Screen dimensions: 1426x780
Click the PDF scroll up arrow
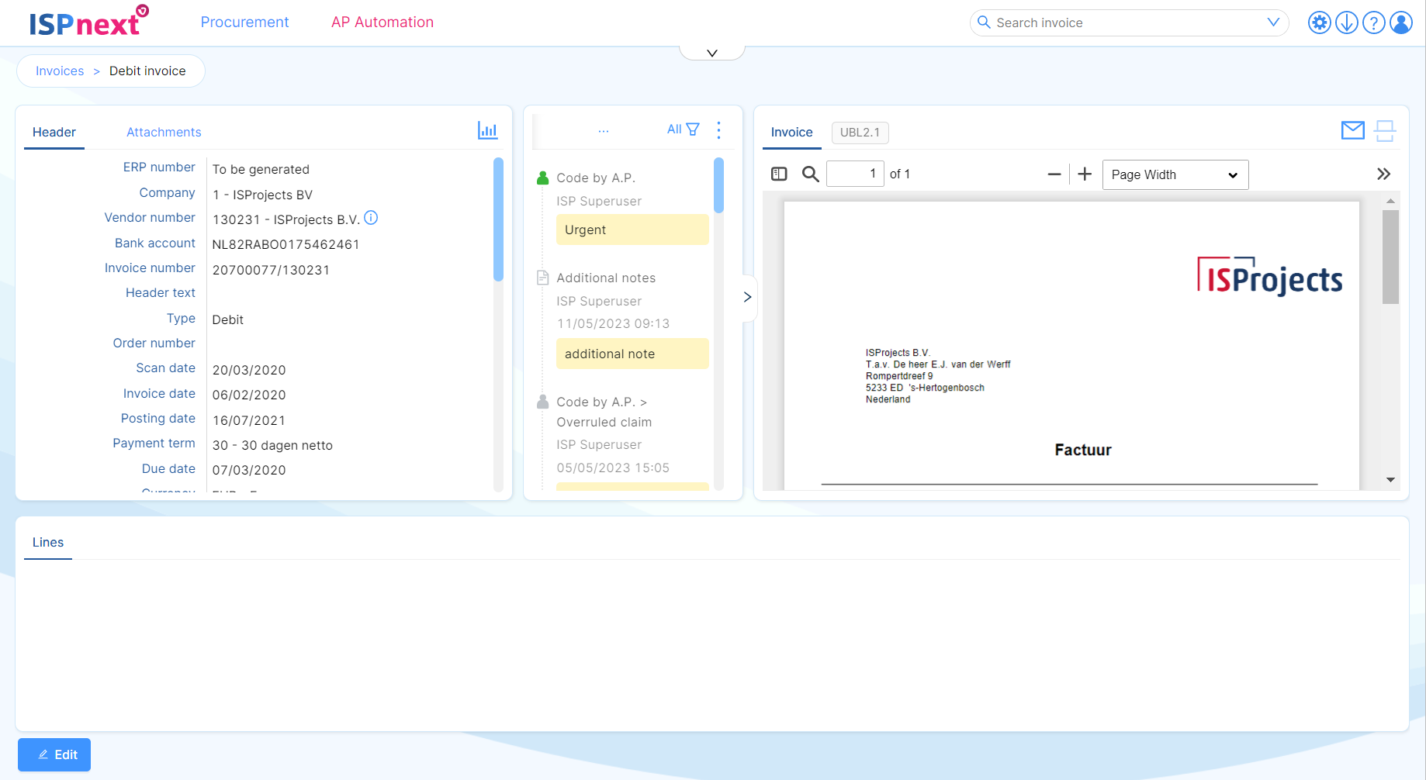coord(1390,201)
